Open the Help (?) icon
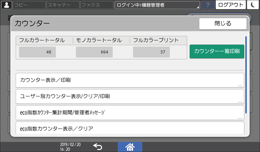The width and height of the screenshot is (260, 152). 208,5
